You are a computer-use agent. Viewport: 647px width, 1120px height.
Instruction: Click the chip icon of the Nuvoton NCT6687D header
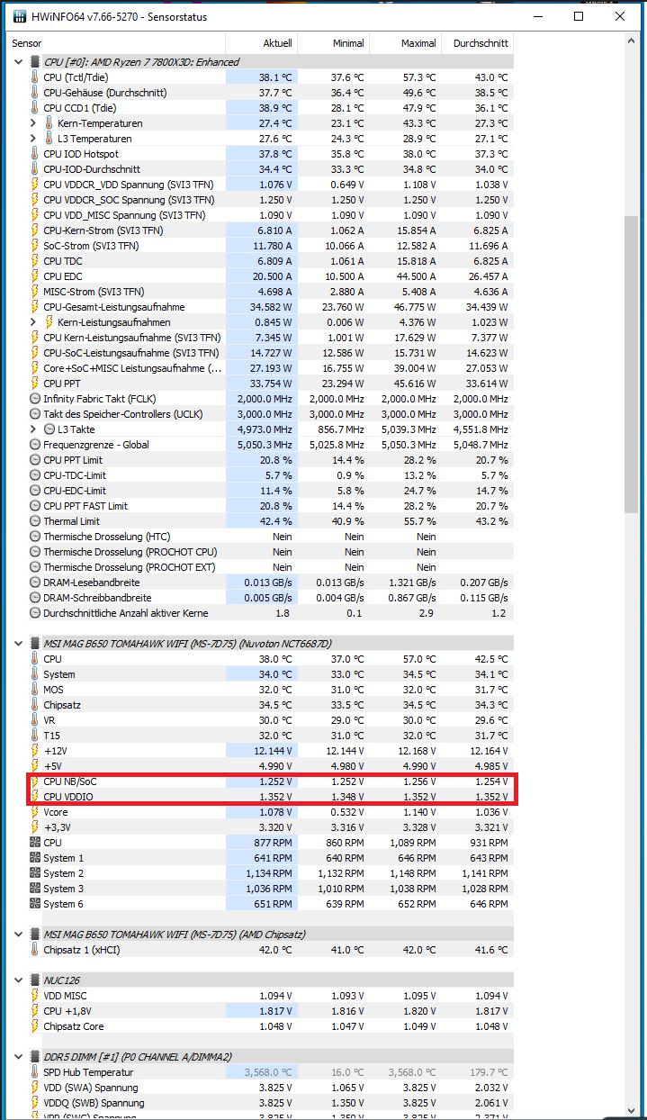pyautogui.click(x=35, y=644)
